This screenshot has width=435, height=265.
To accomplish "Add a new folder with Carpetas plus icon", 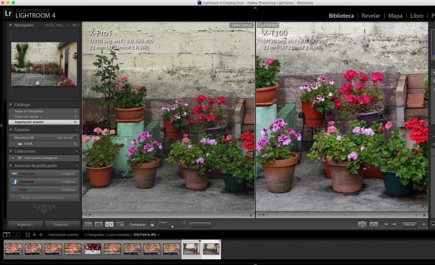I will click(x=77, y=130).
